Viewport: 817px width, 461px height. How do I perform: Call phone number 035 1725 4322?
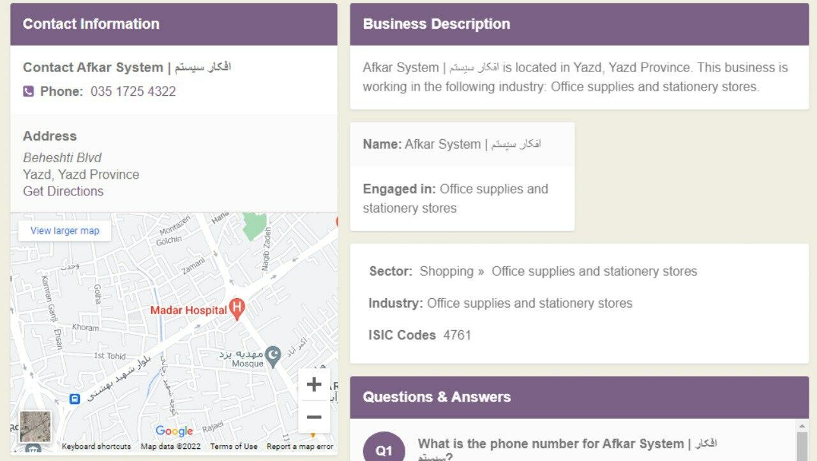tap(133, 91)
